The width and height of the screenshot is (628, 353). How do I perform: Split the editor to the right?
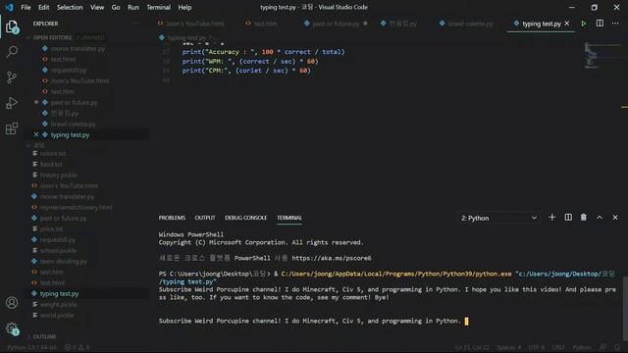click(x=600, y=24)
